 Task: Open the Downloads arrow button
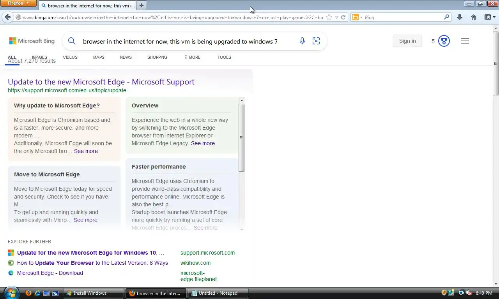[x=460, y=17]
